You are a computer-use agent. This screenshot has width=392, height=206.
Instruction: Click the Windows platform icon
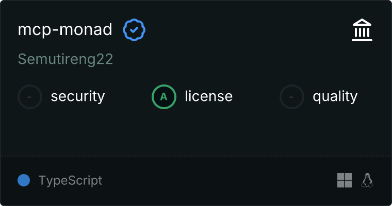(x=344, y=180)
